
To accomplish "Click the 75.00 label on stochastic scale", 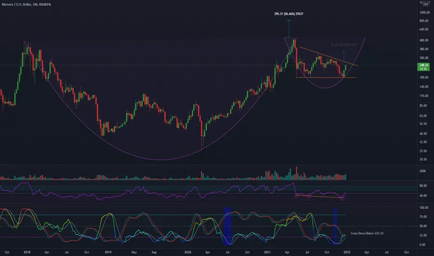I will [x=423, y=217].
